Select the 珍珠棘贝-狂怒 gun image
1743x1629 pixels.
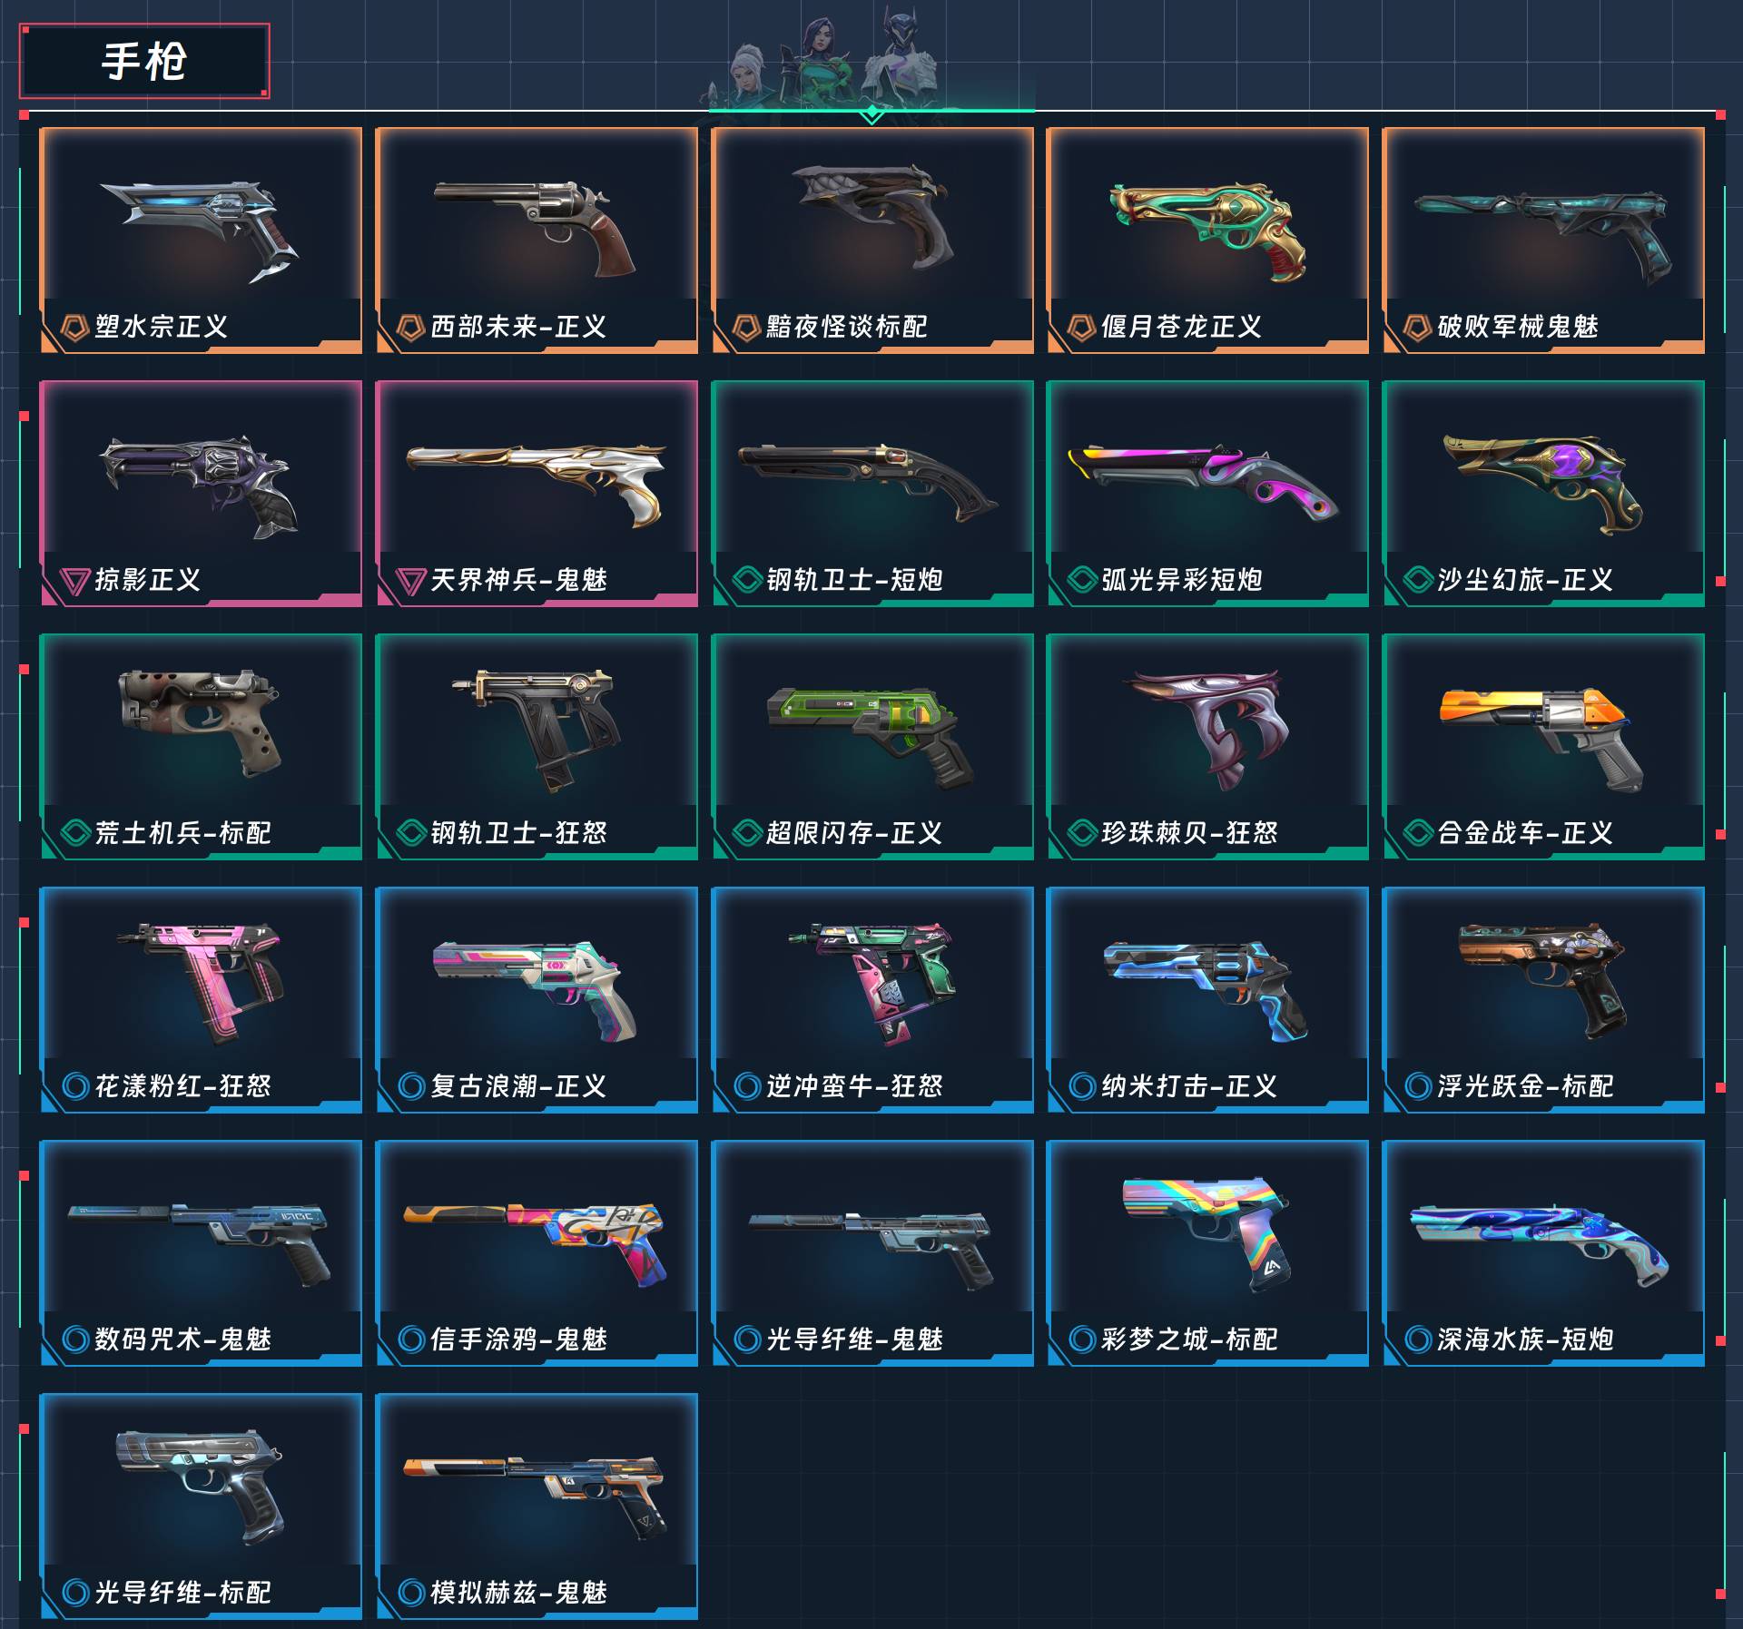click(1206, 728)
